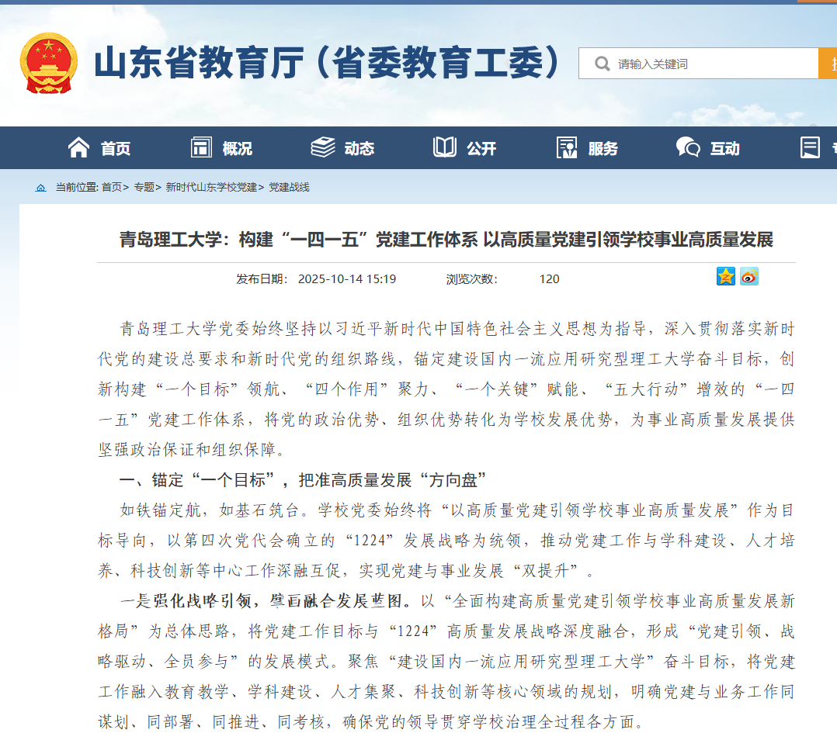837x740 pixels.
Task: Click the article headline about 青岛理工大学
Action: pos(446,240)
